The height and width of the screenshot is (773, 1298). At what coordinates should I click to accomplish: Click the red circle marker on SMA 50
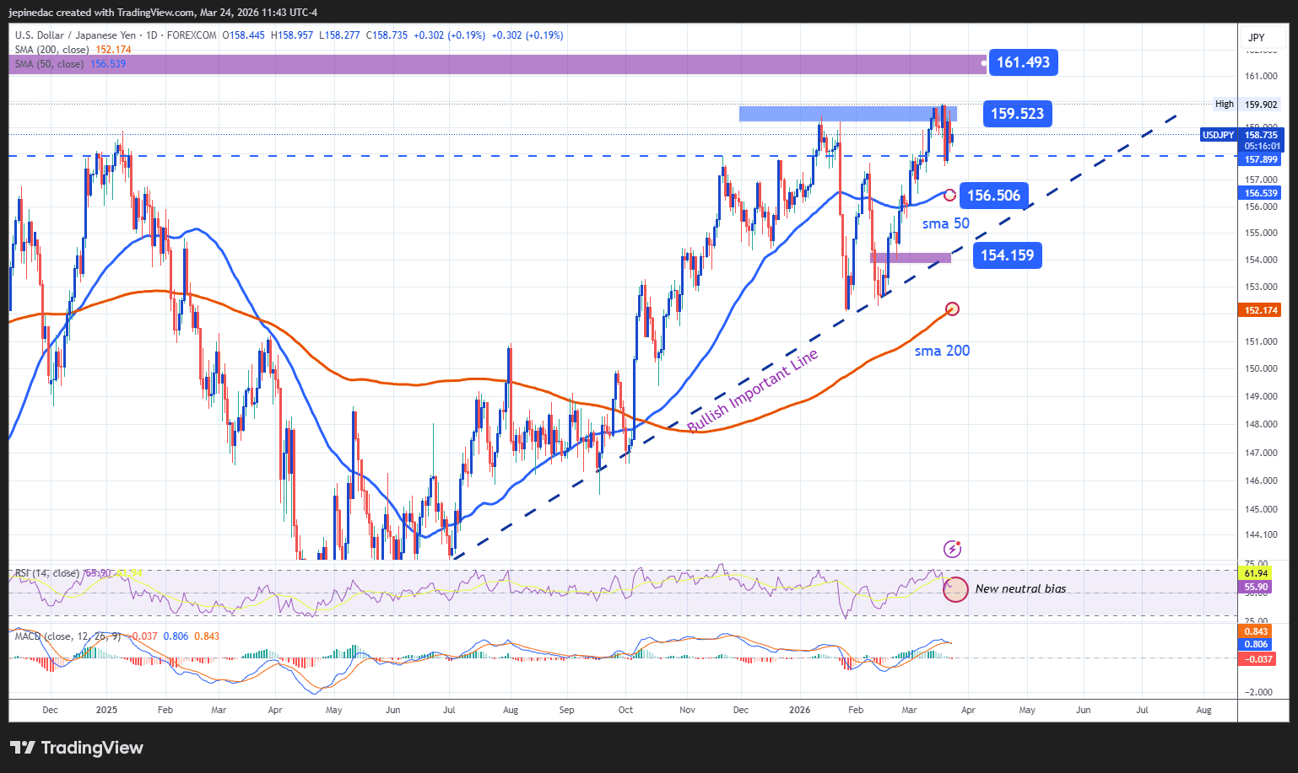coord(949,196)
